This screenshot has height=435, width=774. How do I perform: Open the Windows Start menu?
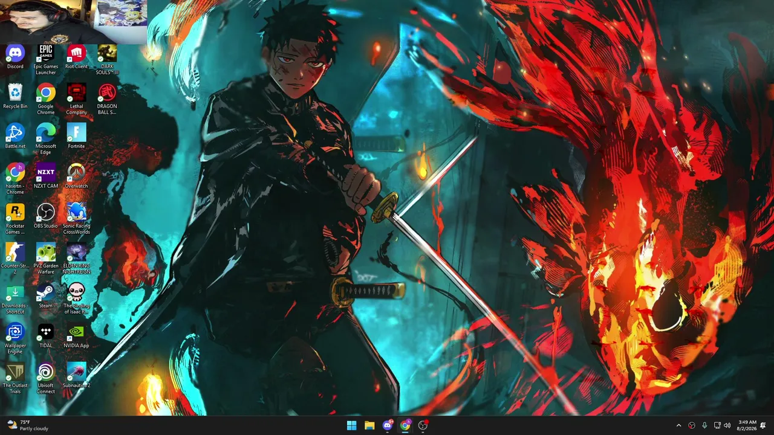[351, 425]
